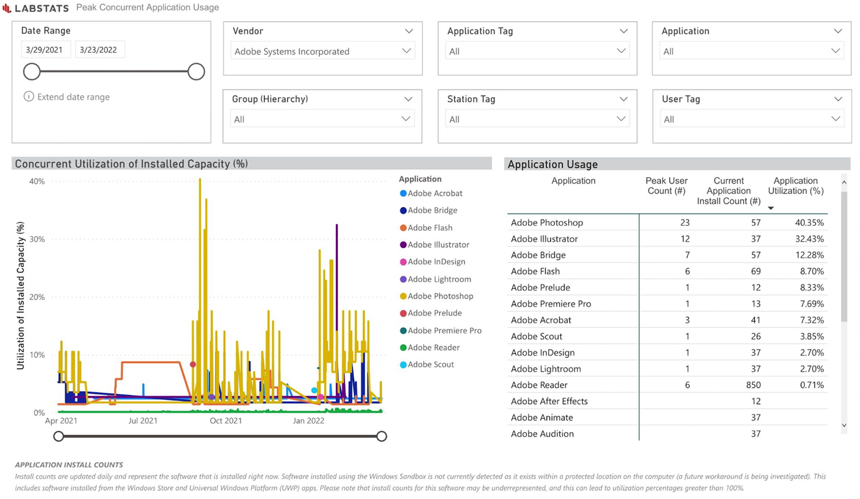
Task: Collapse the Vendor filter header chevron
Action: [x=409, y=31]
